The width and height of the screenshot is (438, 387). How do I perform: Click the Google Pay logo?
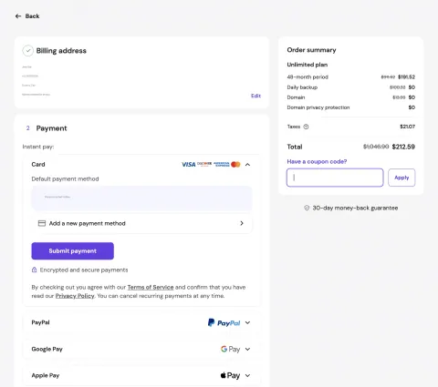pos(230,349)
